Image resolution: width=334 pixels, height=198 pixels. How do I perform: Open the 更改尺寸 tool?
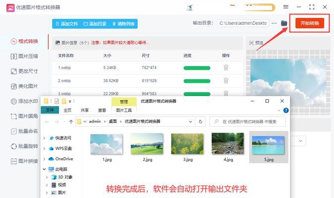[24, 71]
